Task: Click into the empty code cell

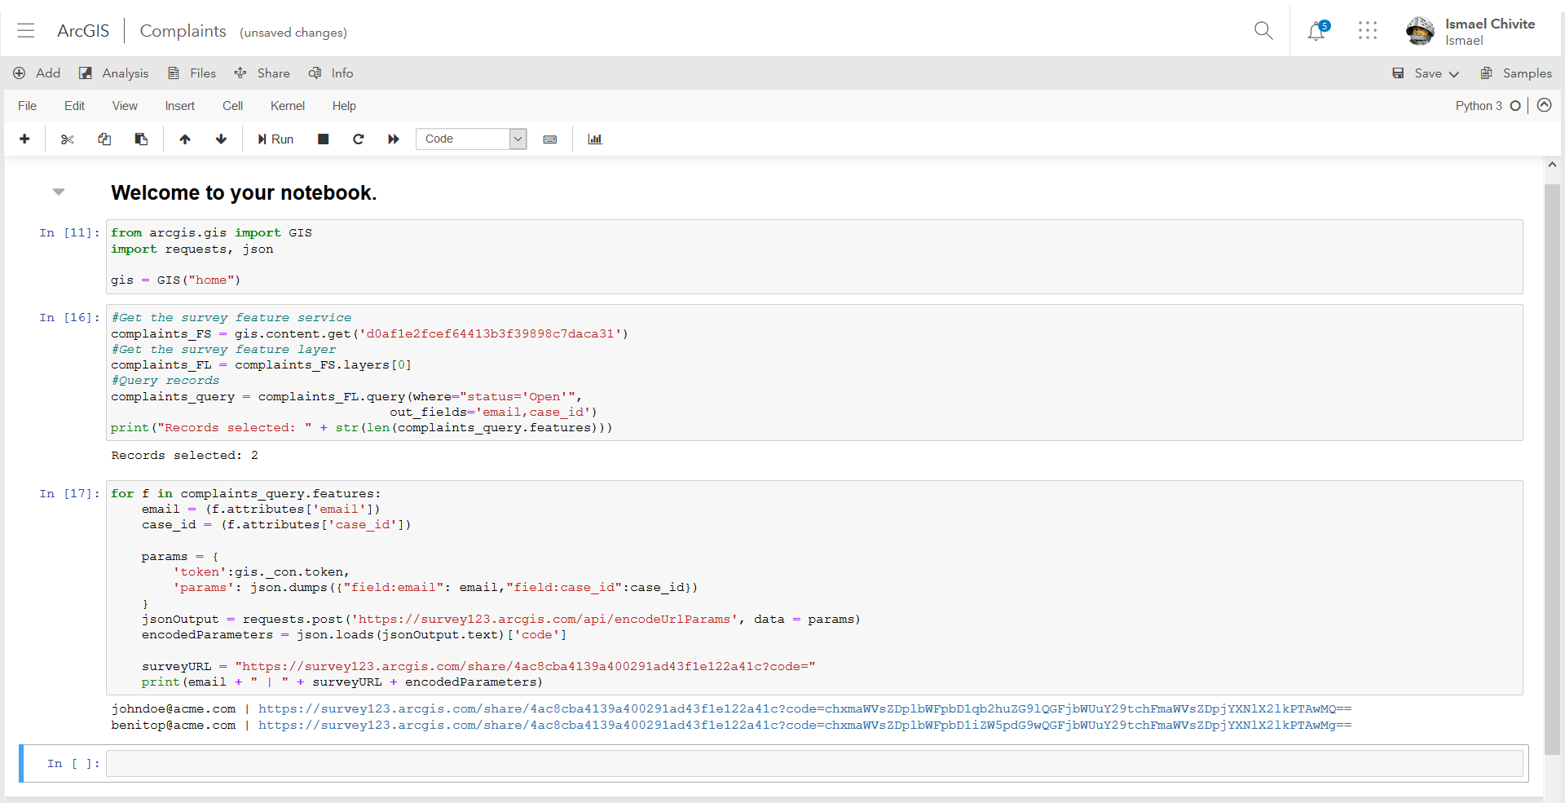Action: tap(814, 764)
